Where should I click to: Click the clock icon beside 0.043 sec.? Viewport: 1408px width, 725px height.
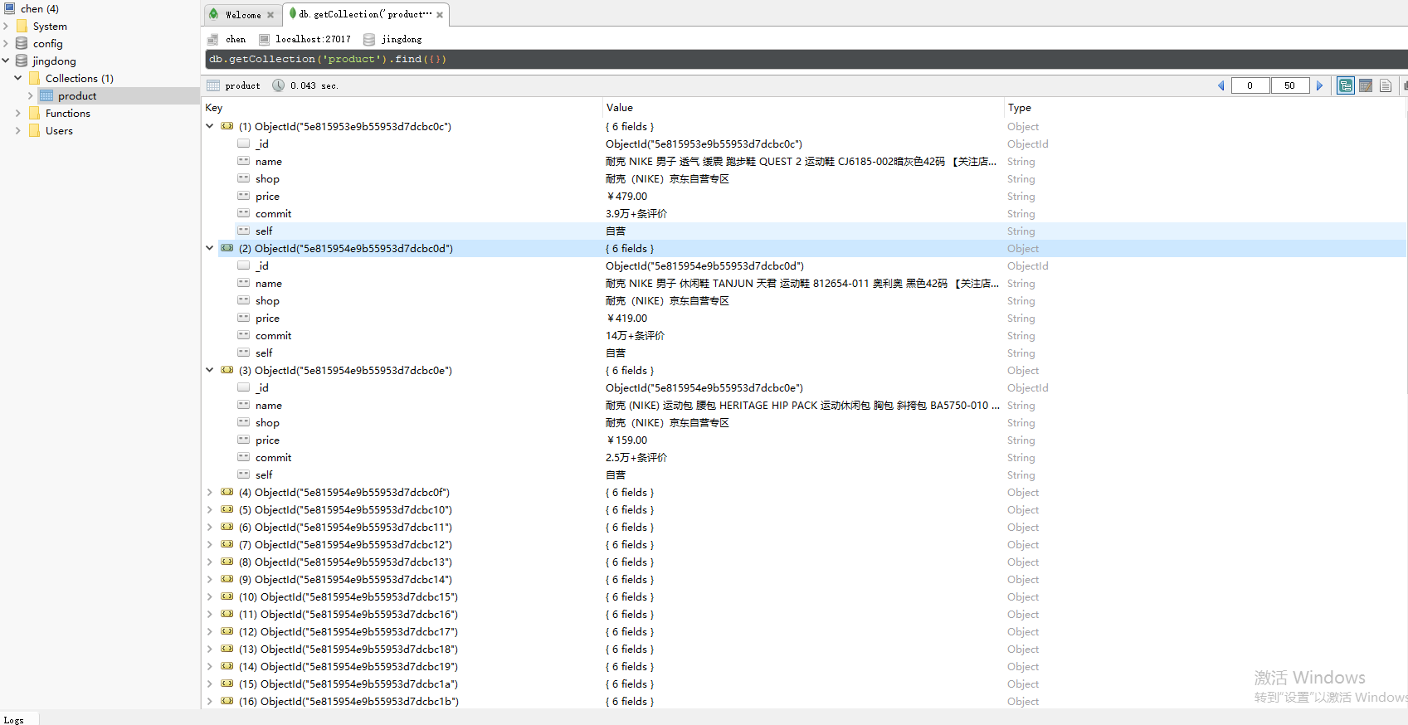[x=279, y=85]
